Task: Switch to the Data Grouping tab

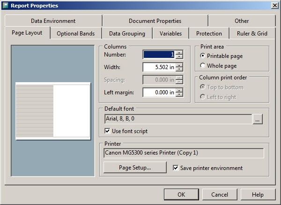Action: point(127,34)
